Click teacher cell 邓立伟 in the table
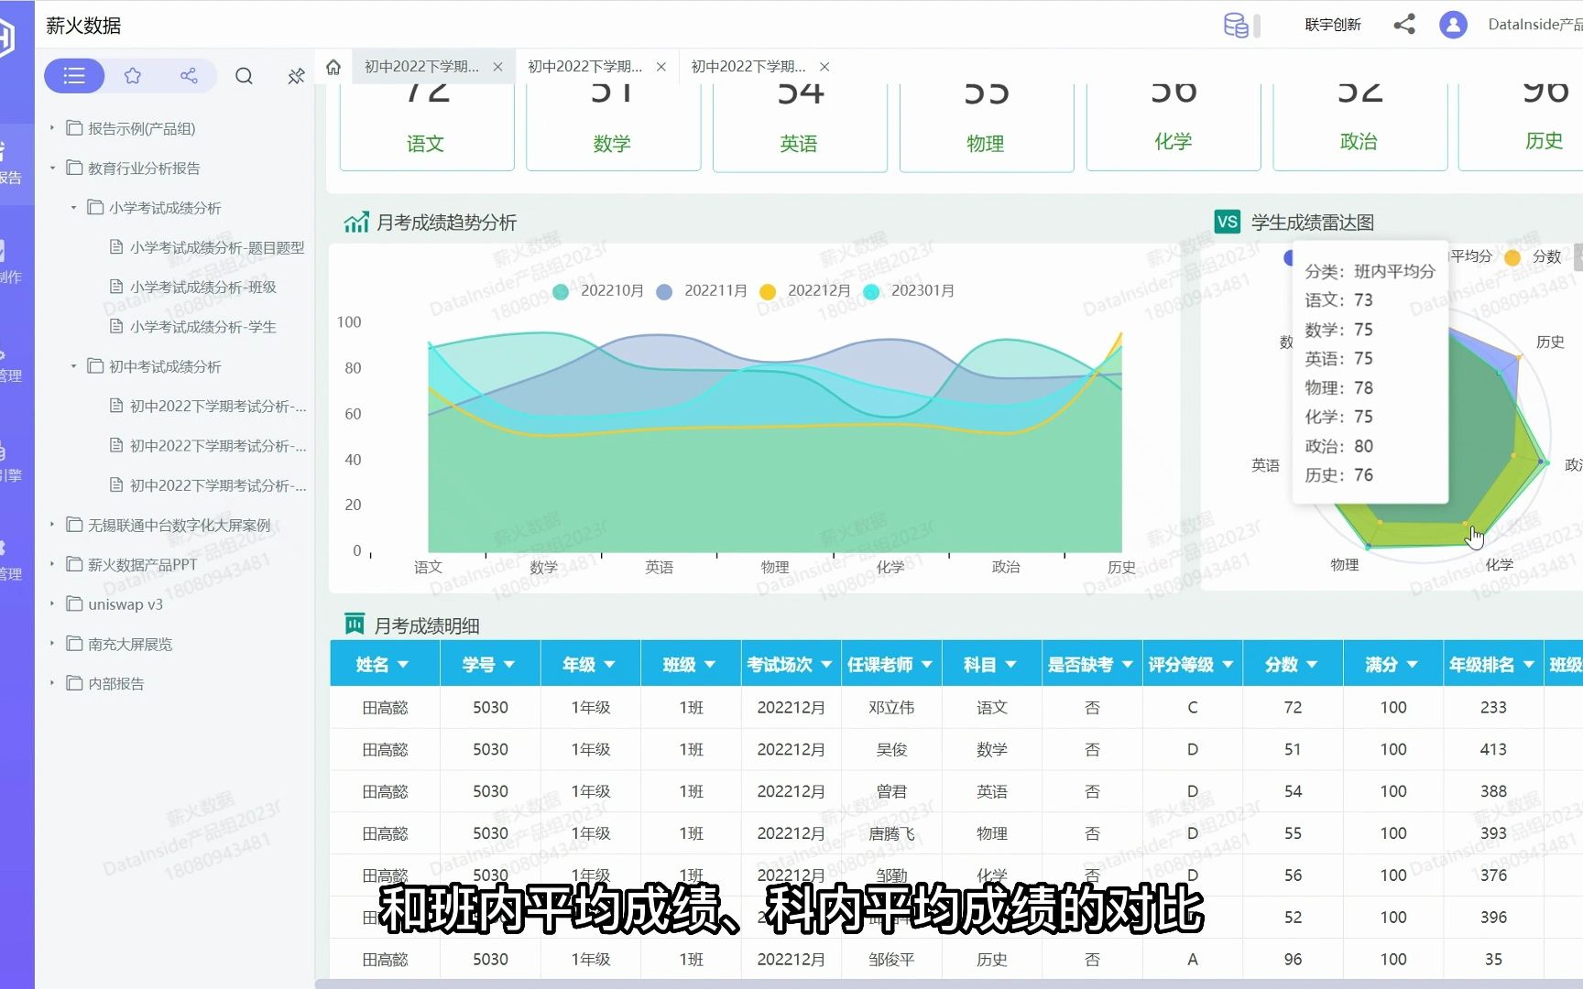This screenshot has height=989, width=1583. [891, 708]
